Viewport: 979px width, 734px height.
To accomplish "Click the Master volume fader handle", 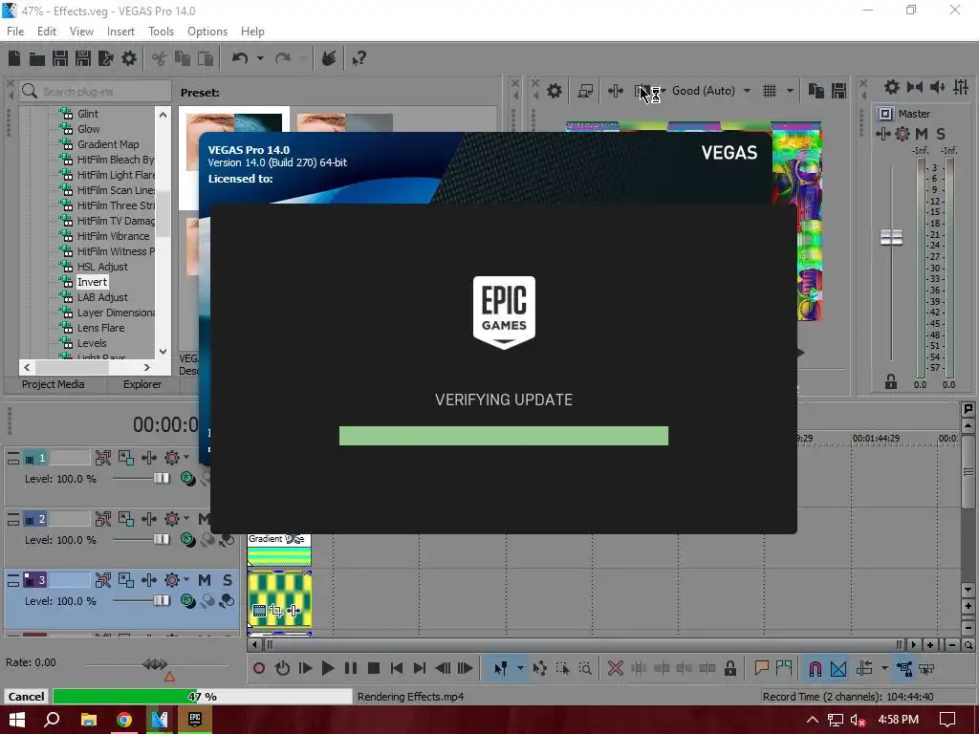I will (892, 237).
